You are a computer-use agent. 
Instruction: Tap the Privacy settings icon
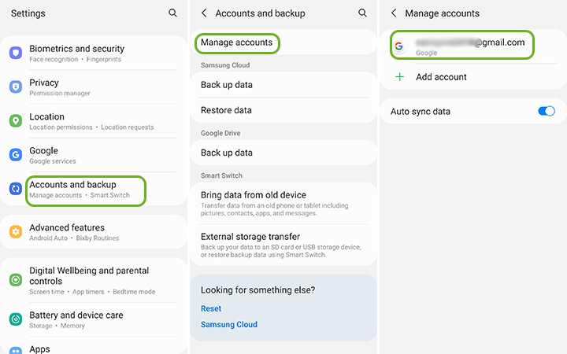[x=16, y=87]
